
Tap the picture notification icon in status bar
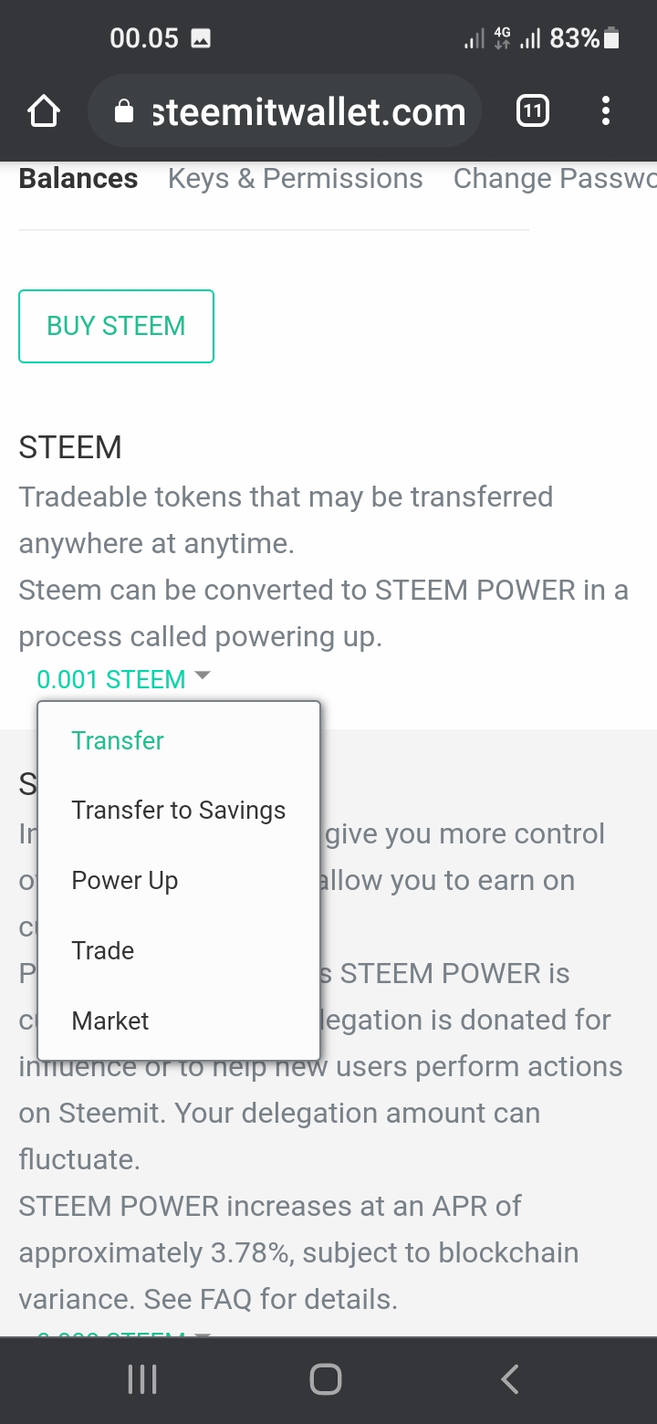pyautogui.click(x=201, y=38)
